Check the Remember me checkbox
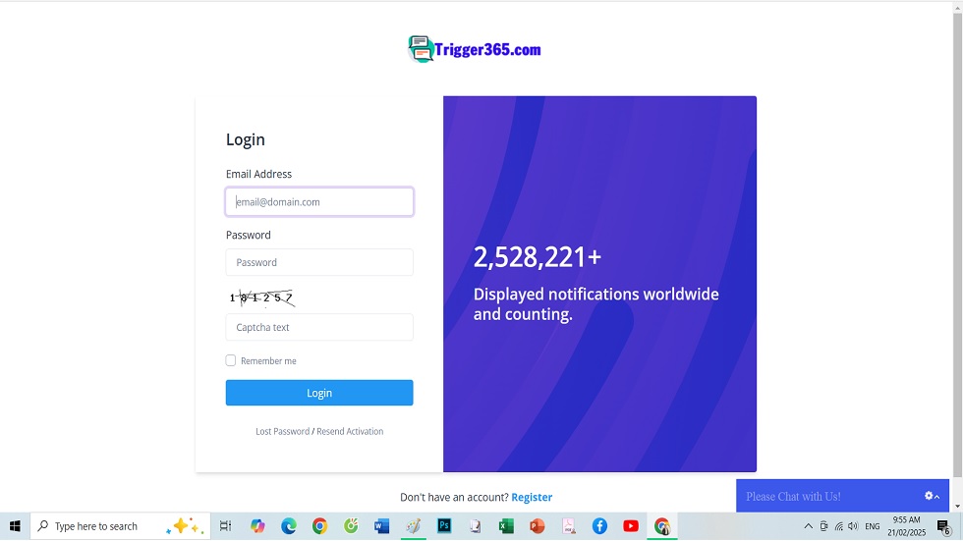Screen dimensions: 963x541 (x=231, y=360)
